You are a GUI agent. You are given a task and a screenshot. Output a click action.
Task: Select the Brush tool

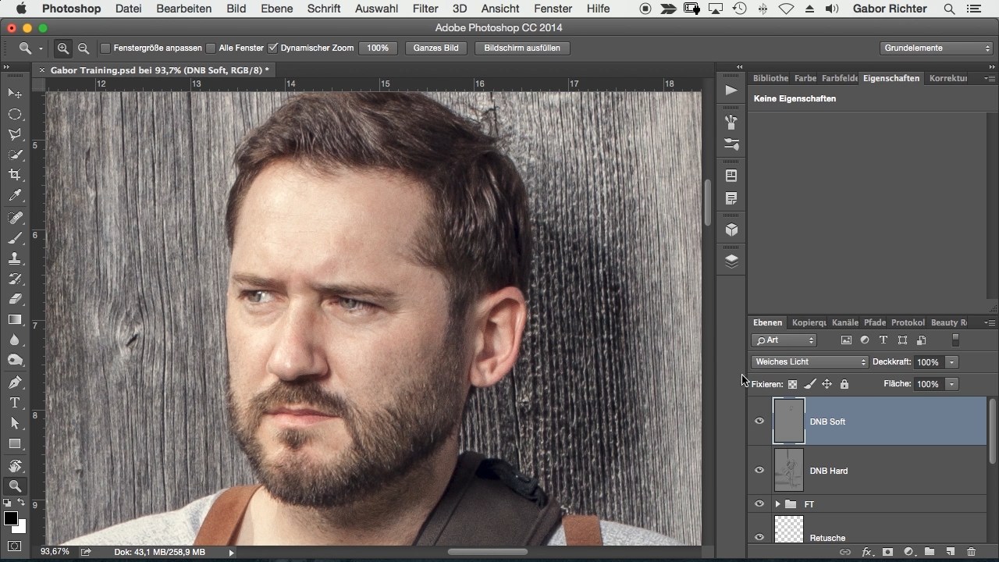point(15,238)
